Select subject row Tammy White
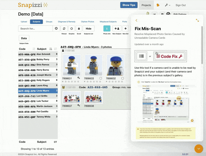This screenshot has height=156, width=206. (x=38, y=117)
